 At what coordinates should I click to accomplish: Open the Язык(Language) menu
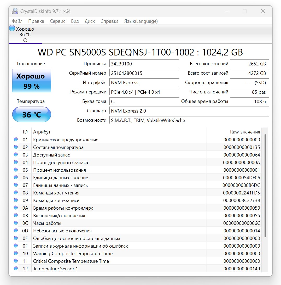pyautogui.click(x=141, y=21)
